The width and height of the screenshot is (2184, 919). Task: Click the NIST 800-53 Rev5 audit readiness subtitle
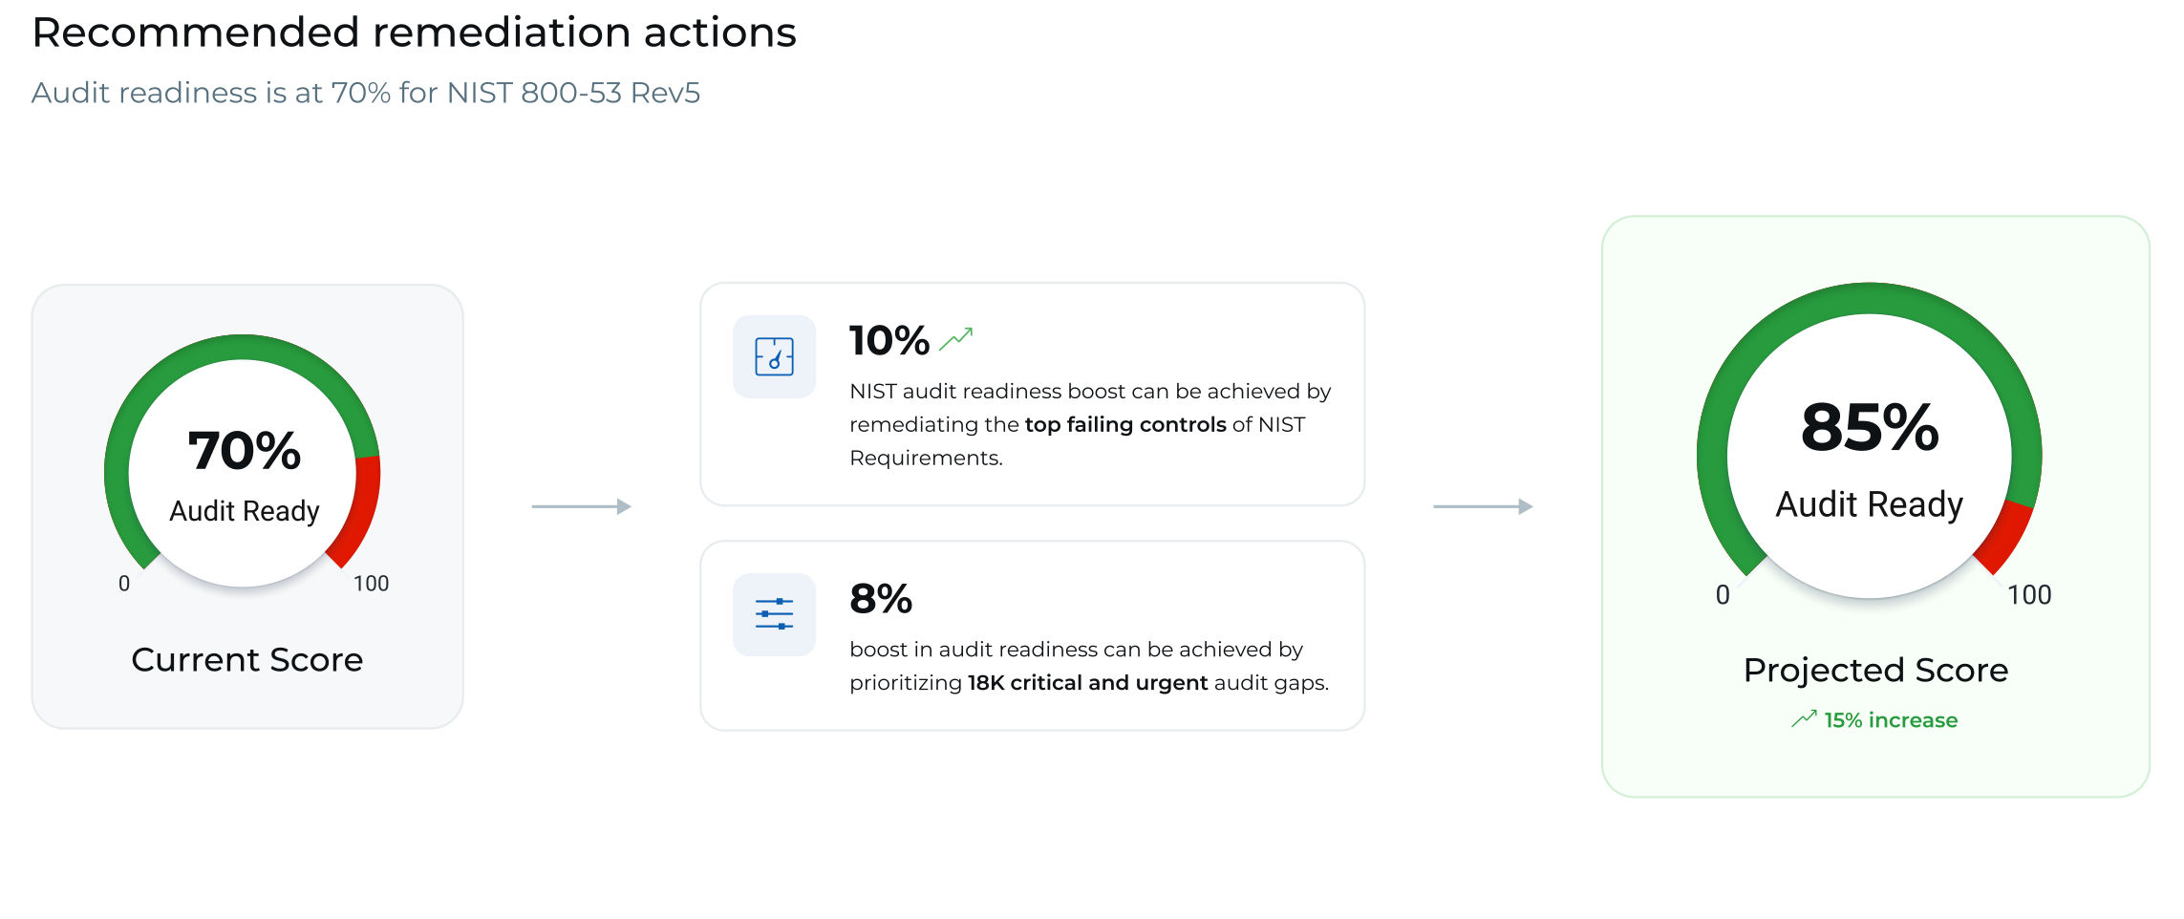tap(366, 93)
